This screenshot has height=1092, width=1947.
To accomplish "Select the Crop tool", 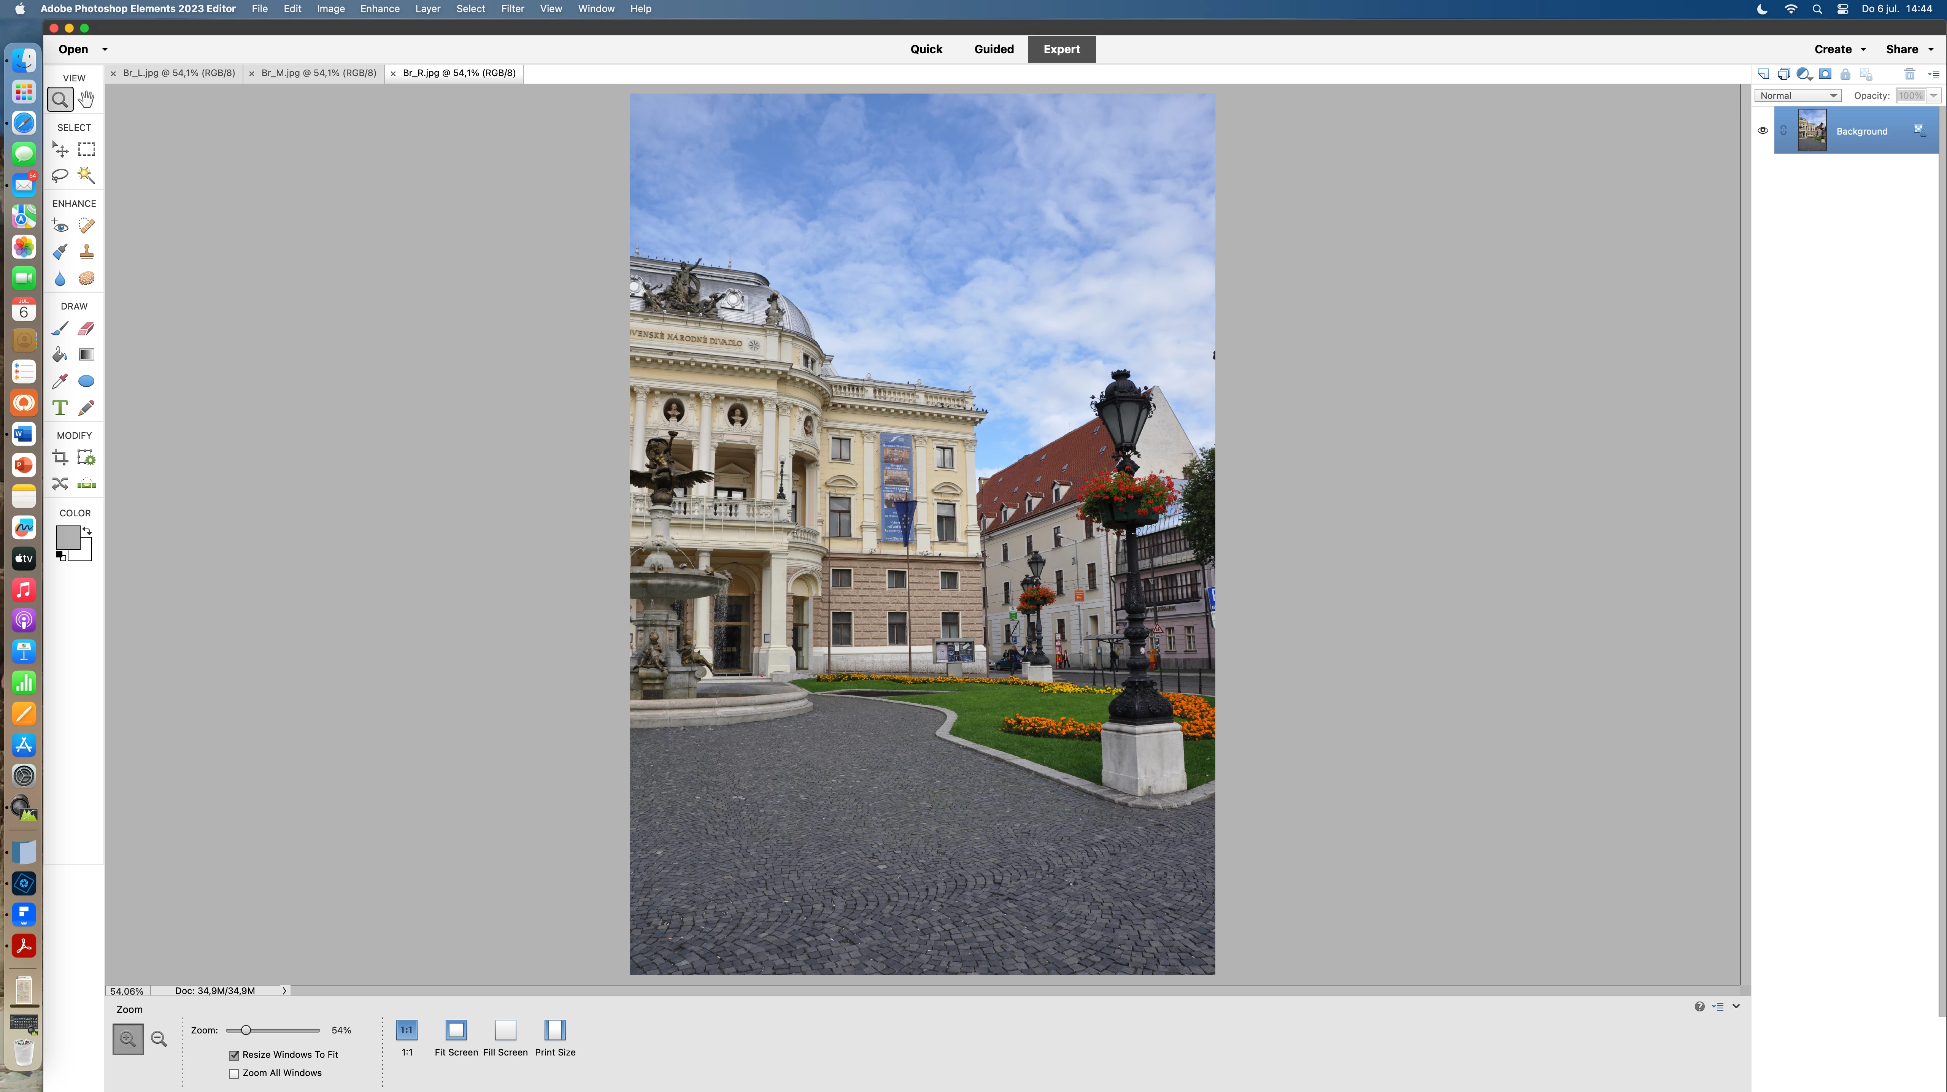I will pyautogui.click(x=60, y=458).
